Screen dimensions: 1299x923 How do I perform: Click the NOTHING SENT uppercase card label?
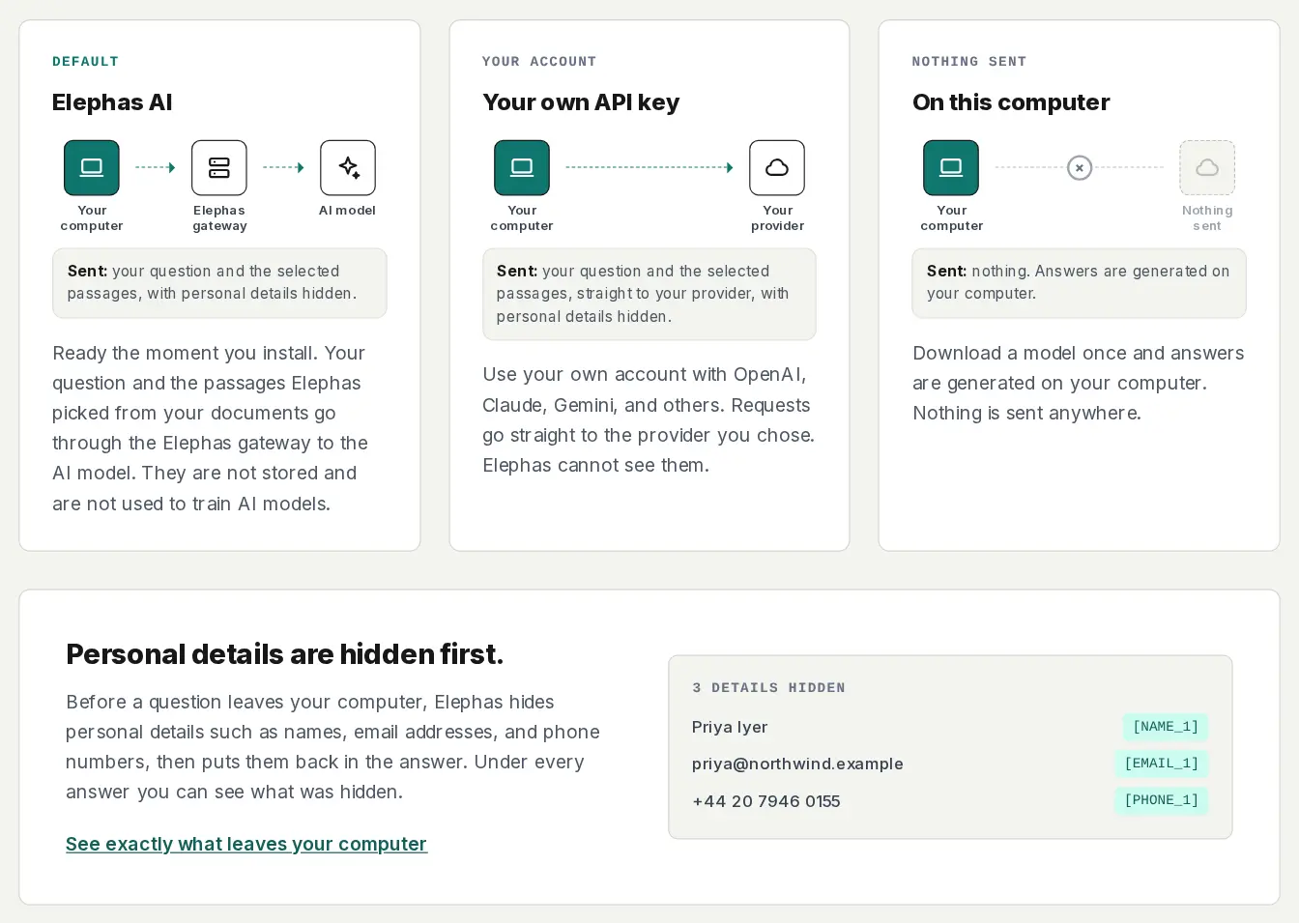click(x=969, y=62)
